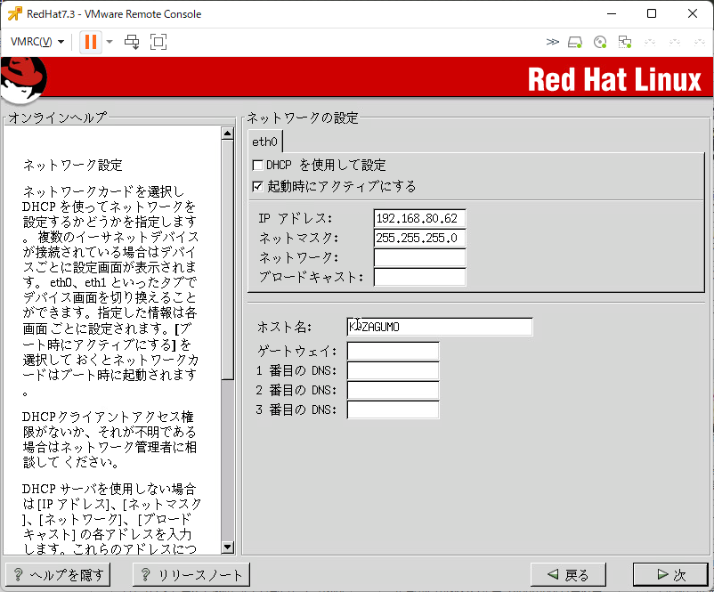Open the Release Notes button

(x=191, y=575)
